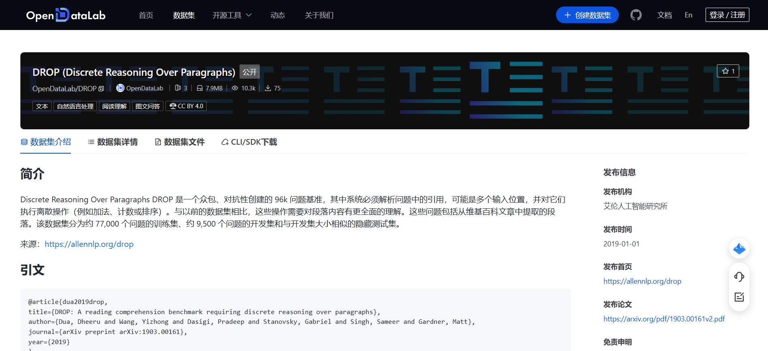The width and height of the screenshot is (768, 351).
Task: Star the DROP dataset
Action: [x=728, y=71]
